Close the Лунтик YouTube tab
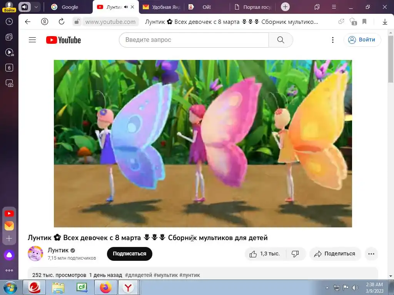Screen dimensions: 394x295 132,7
